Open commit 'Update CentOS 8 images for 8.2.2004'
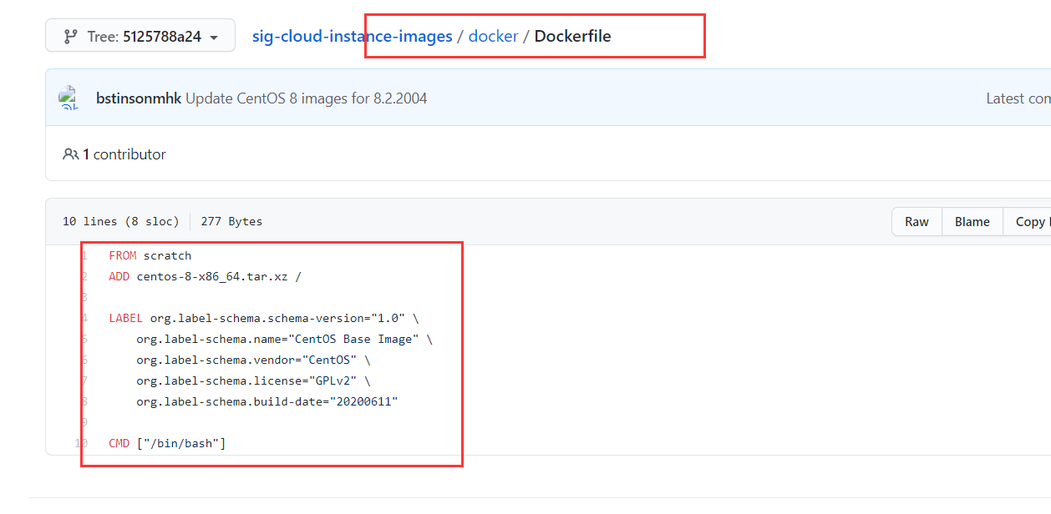Image resolution: width=1051 pixels, height=514 pixels. click(x=306, y=98)
